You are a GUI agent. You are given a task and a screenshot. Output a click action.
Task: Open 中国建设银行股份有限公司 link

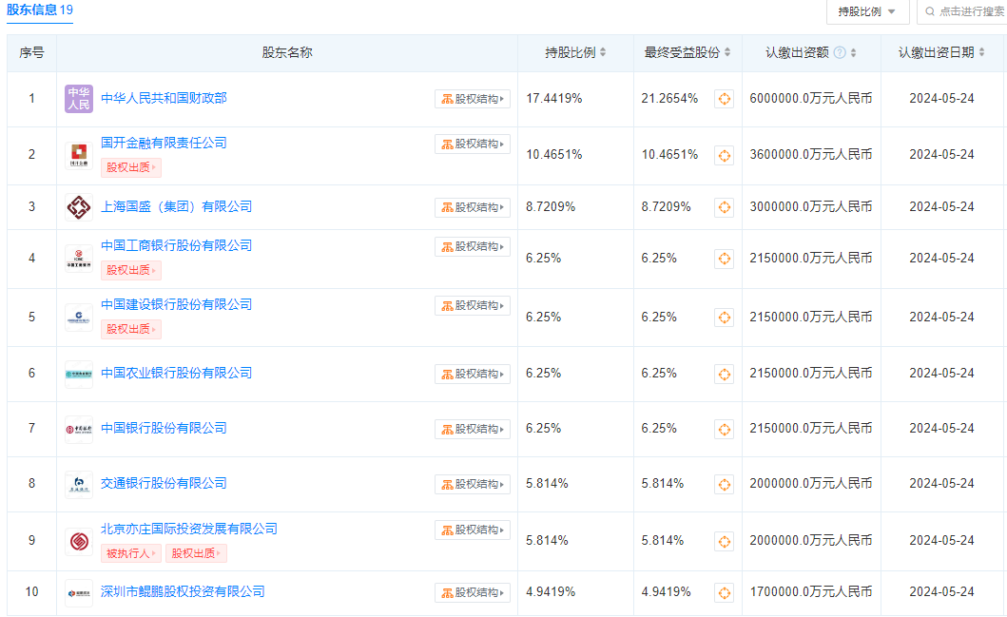click(x=177, y=305)
